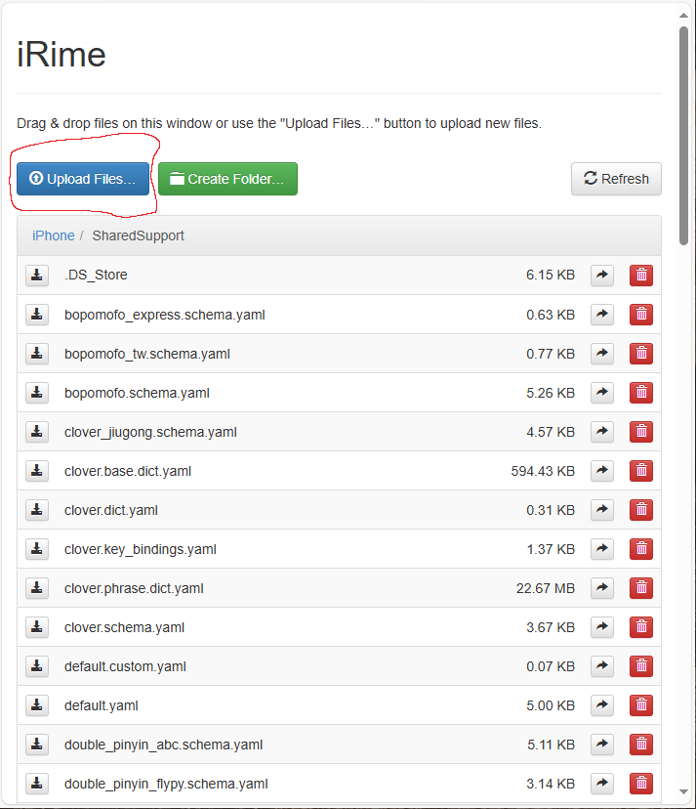Viewport: 696px width, 809px height.
Task: Click the clover.phrase.dict.yaml file name
Action: click(x=134, y=589)
